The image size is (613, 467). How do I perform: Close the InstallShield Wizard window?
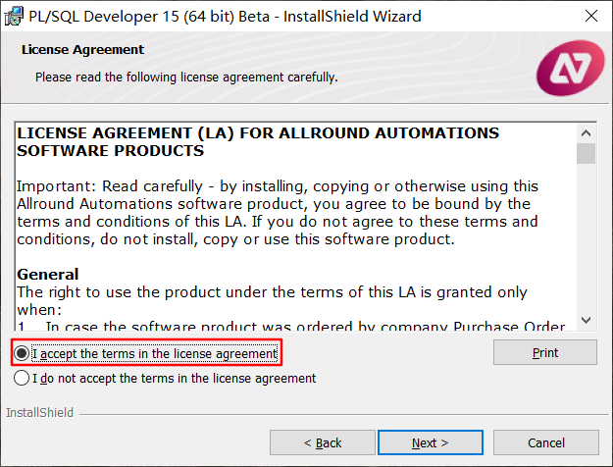[591, 16]
